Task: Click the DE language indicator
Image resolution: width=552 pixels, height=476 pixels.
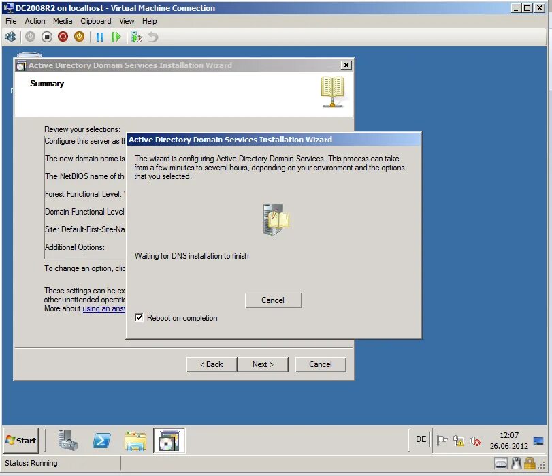Action: pyautogui.click(x=421, y=439)
